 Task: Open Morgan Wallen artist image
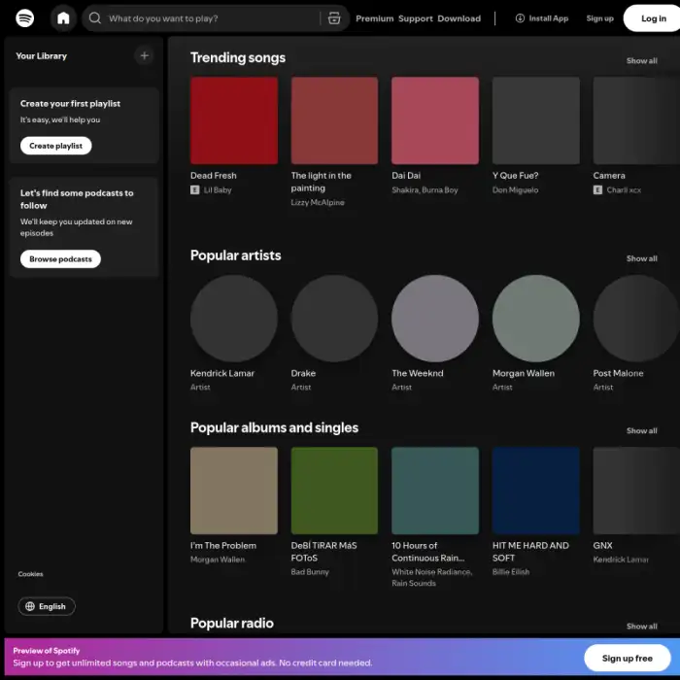point(535,319)
